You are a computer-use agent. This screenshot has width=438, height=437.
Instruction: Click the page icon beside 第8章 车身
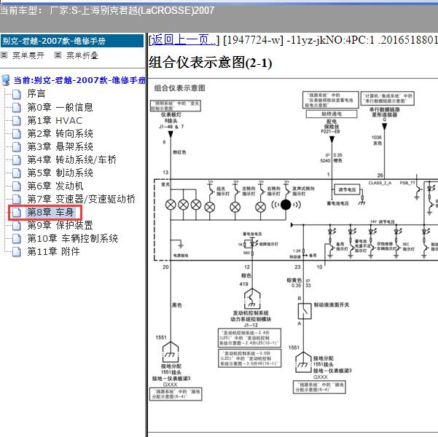tap(17, 213)
